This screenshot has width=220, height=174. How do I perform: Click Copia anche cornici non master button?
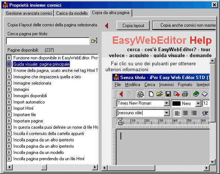[184, 25]
